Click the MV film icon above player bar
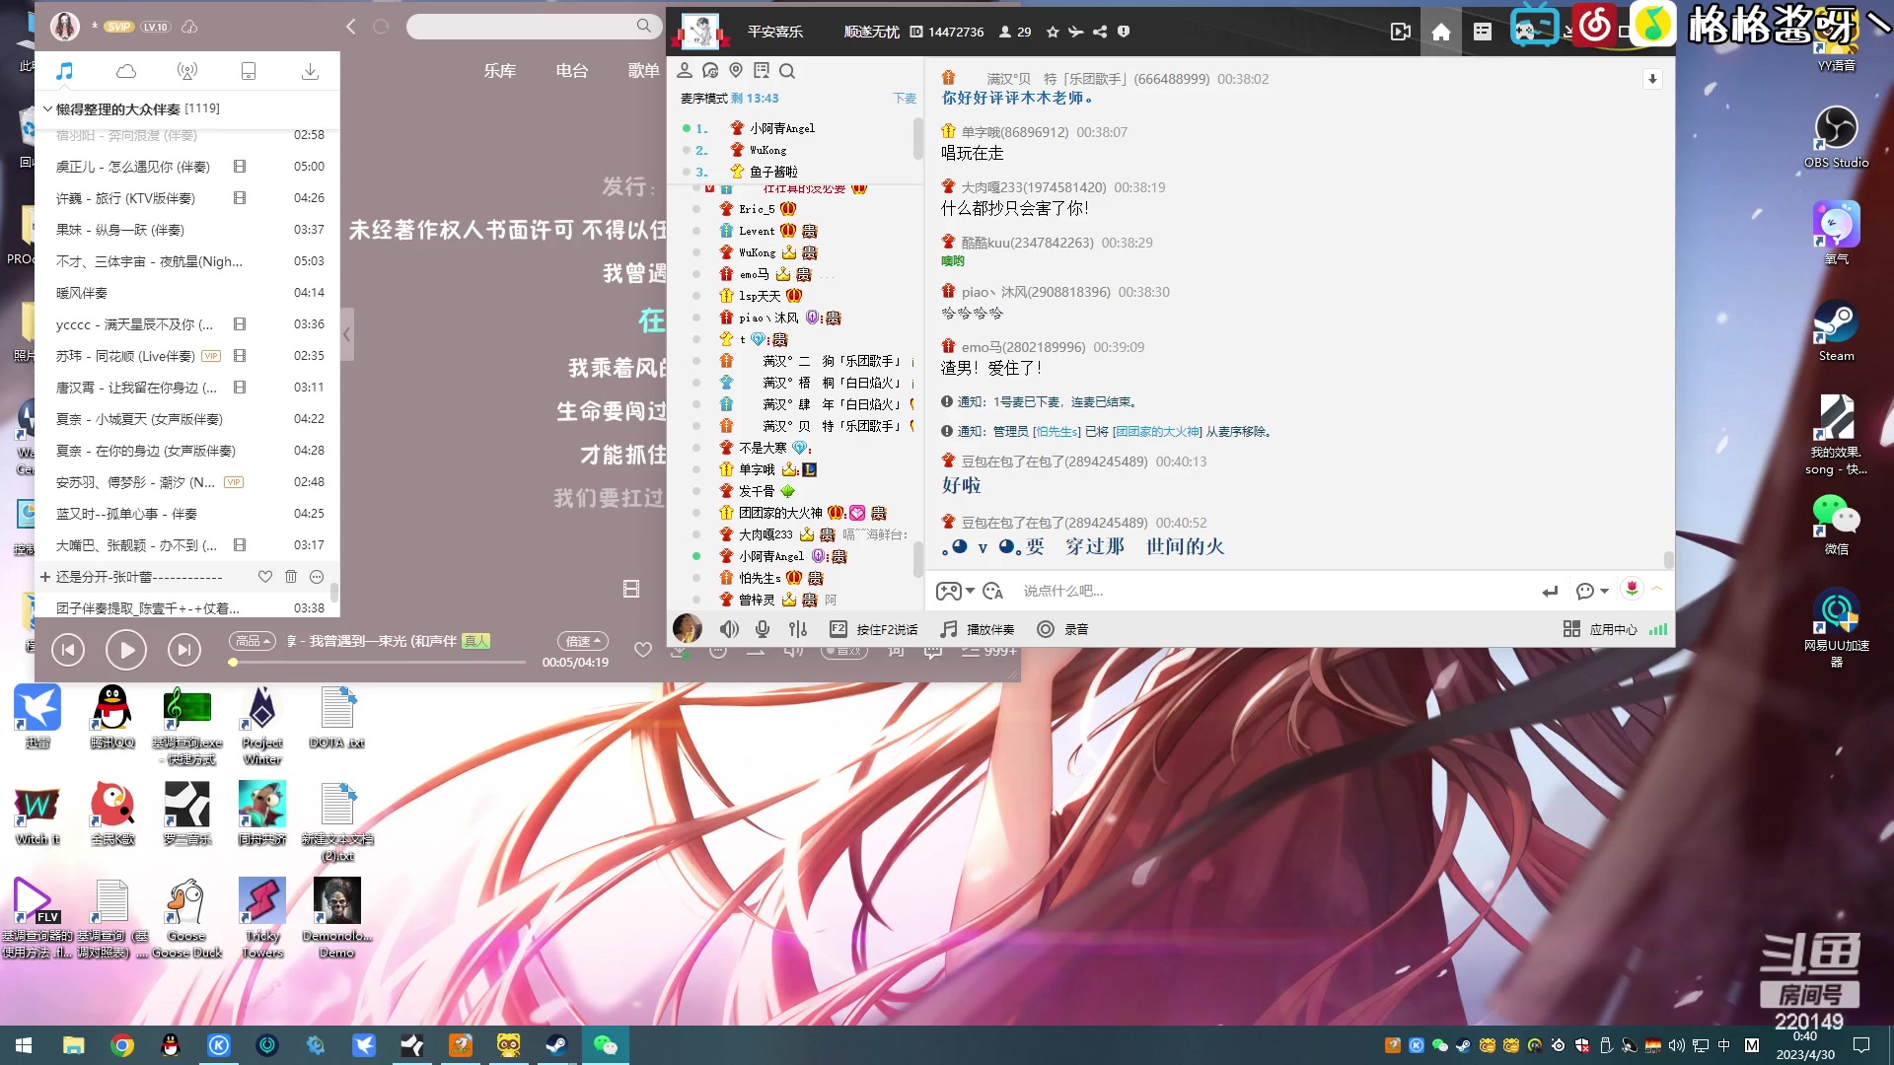This screenshot has width=1894, height=1065. tap(631, 590)
